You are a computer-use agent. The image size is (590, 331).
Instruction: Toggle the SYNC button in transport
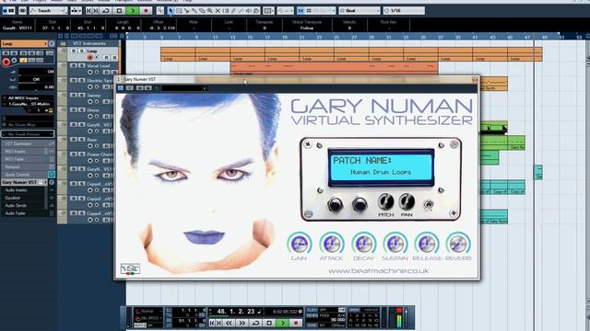click(312, 325)
